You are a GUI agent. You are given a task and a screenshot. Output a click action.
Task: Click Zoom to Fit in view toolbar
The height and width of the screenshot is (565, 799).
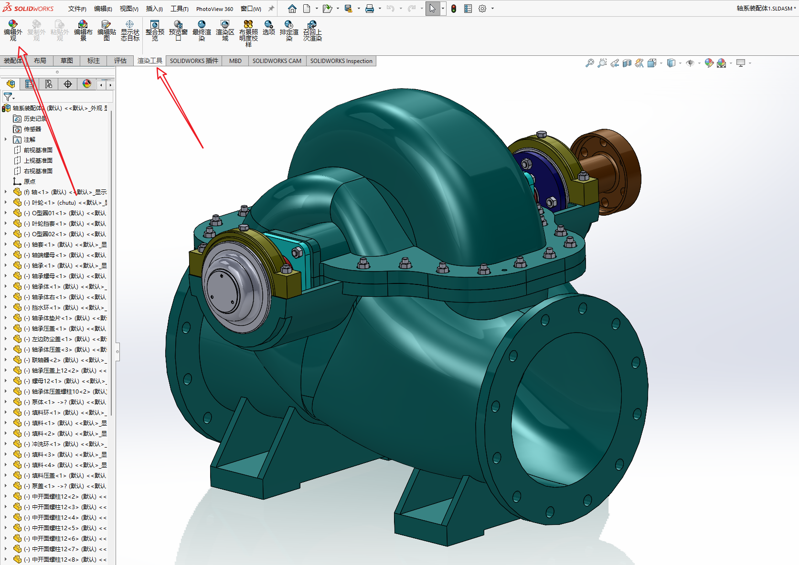590,63
